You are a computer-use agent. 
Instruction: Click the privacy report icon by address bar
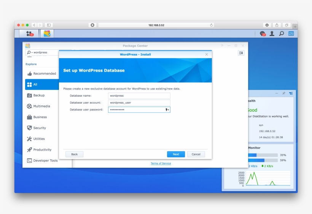tap(92, 25)
